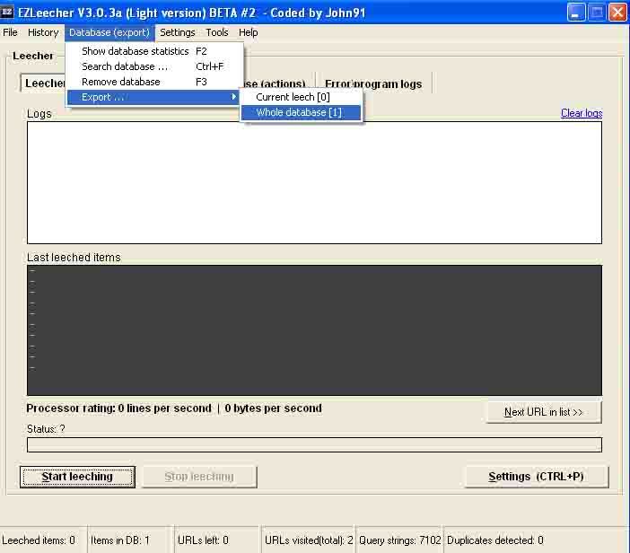Viewport: 630px width, 553px height.
Task: Select Search database menu entry
Action: point(153,66)
